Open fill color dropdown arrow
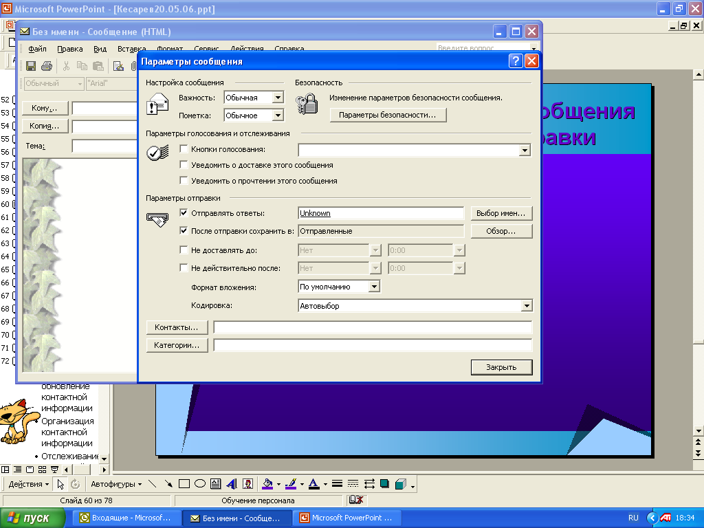 coord(278,484)
